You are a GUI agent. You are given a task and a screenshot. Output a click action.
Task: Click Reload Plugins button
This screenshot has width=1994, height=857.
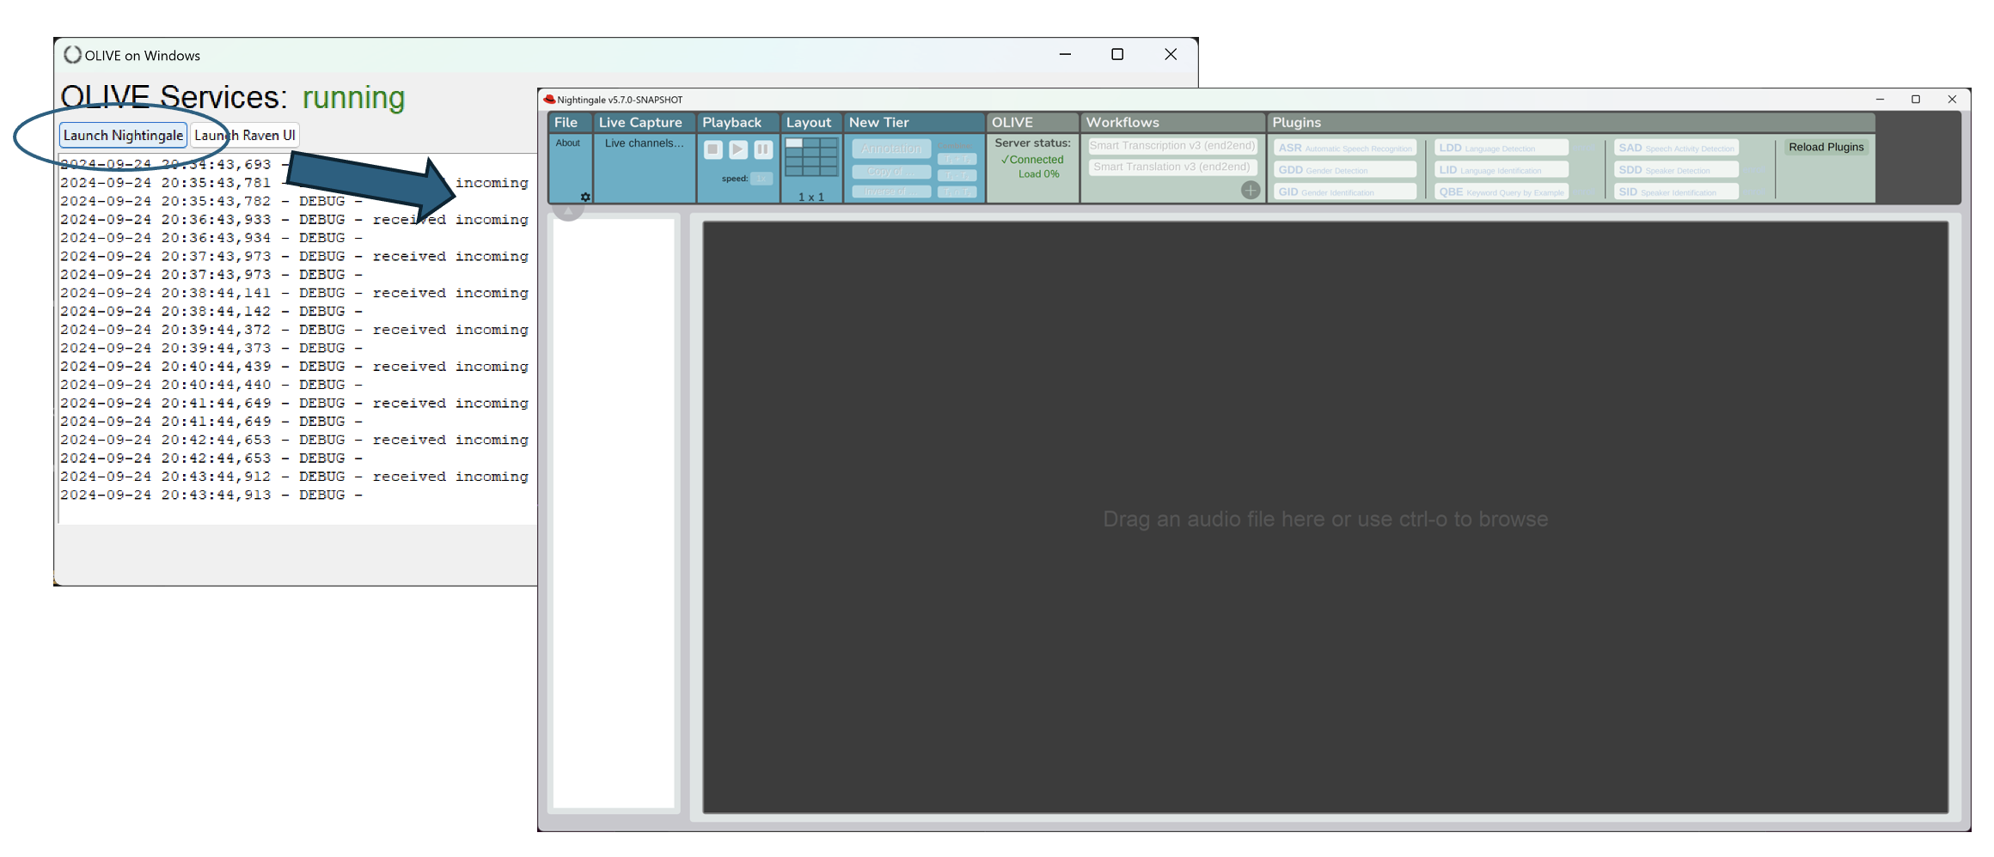(x=1826, y=147)
